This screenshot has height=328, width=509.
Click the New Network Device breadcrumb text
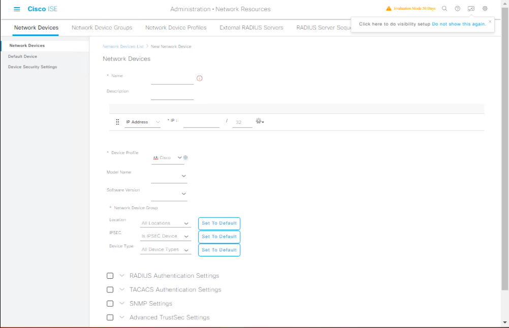click(x=171, y=46)
